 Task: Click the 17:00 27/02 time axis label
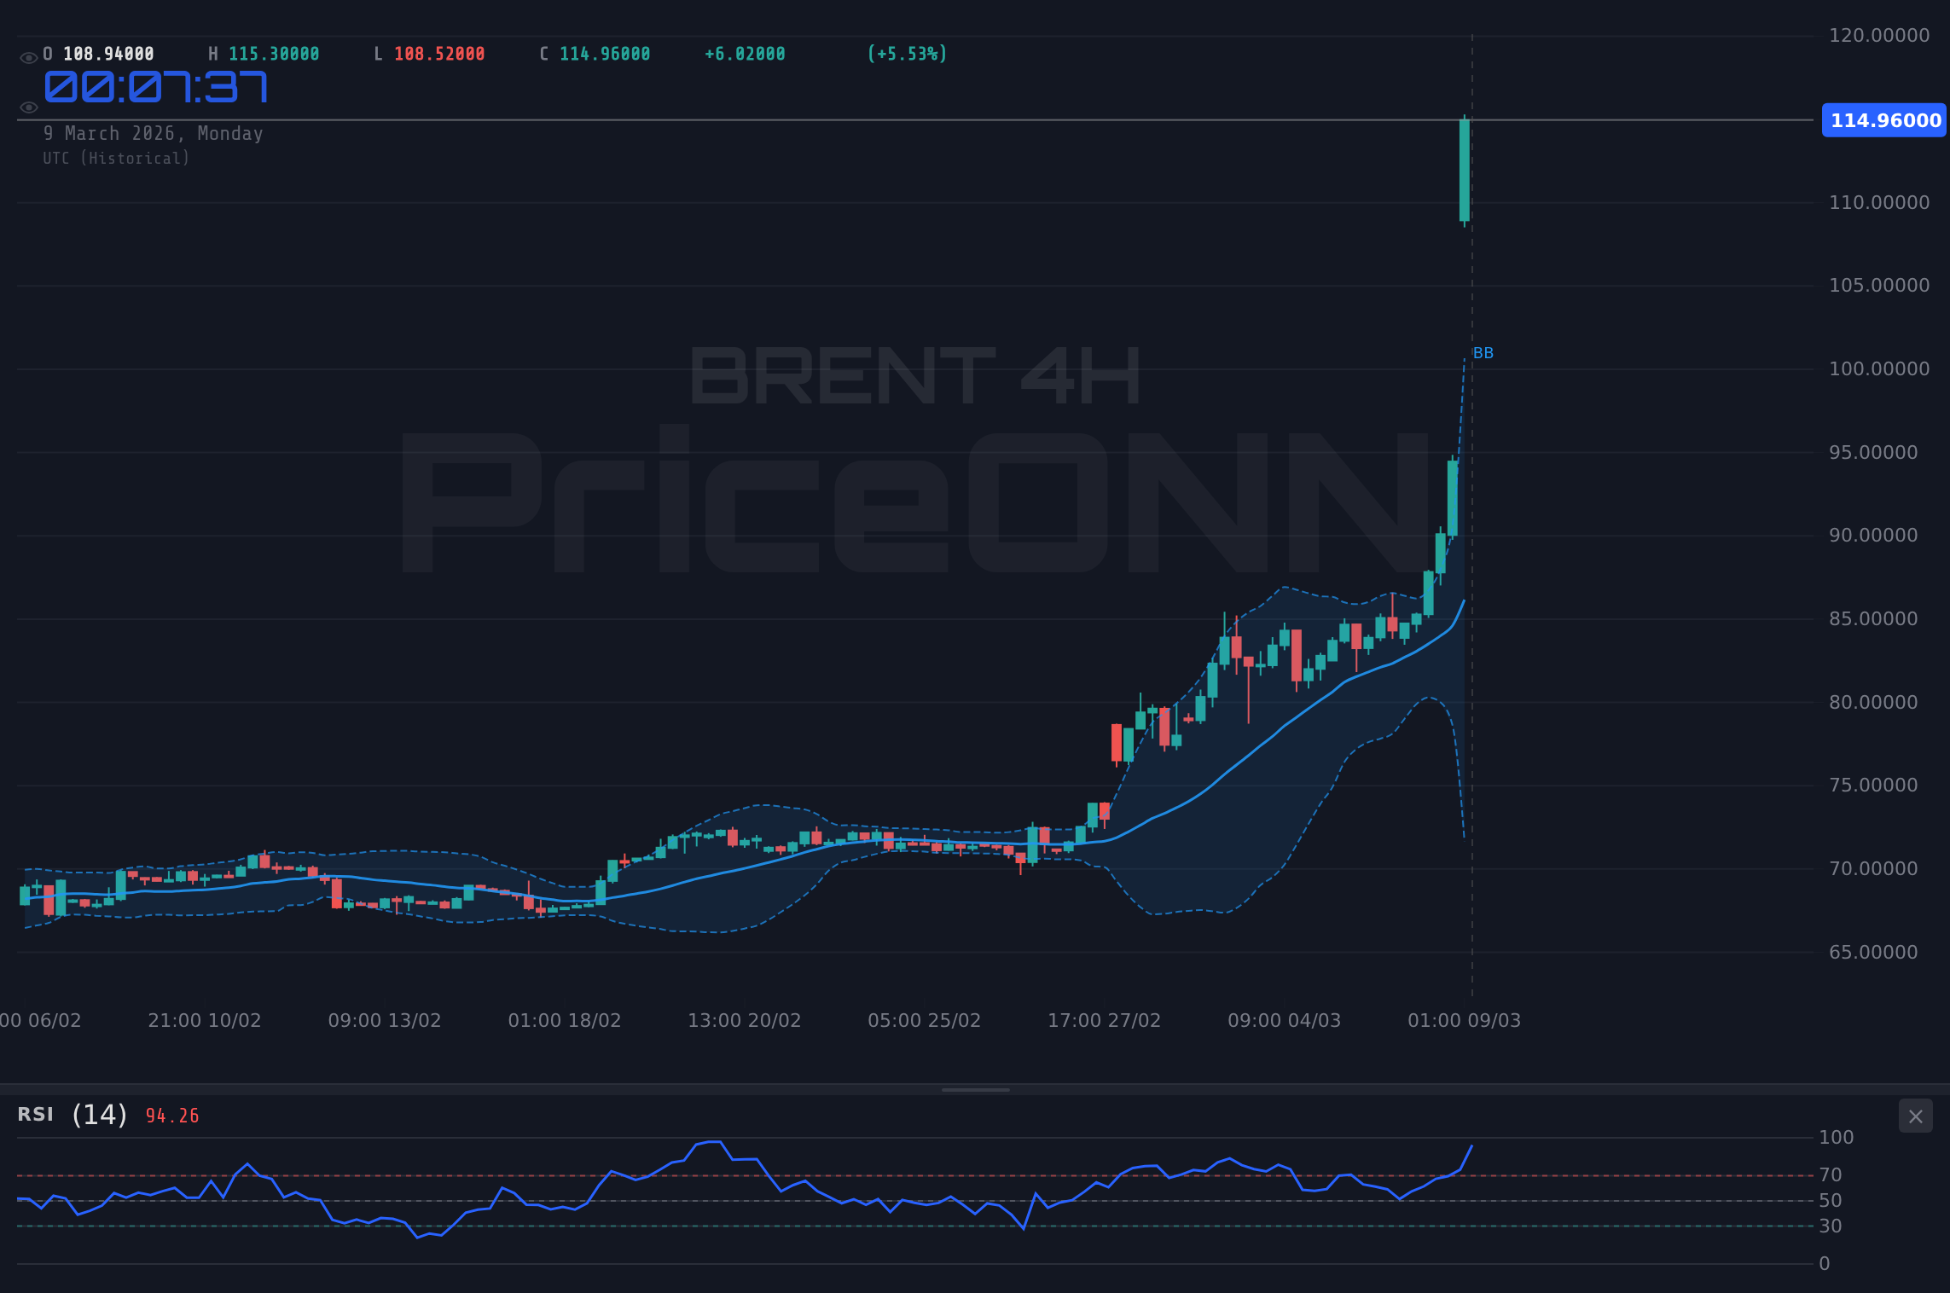(1105, 1021)
